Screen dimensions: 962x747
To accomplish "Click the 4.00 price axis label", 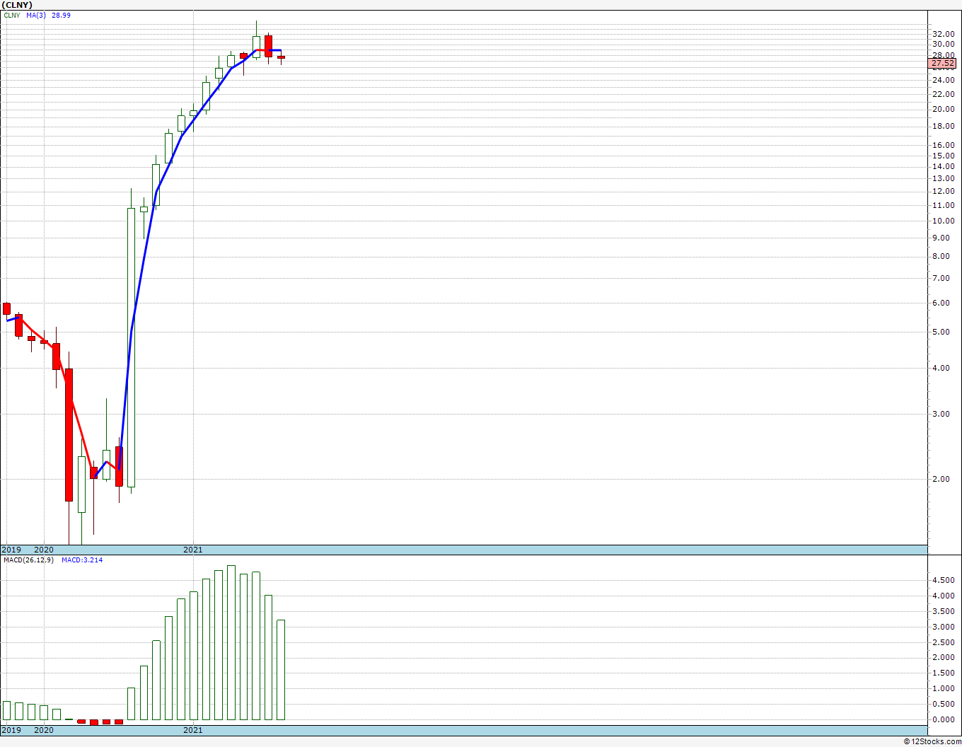I will click(x=941, y=369).
